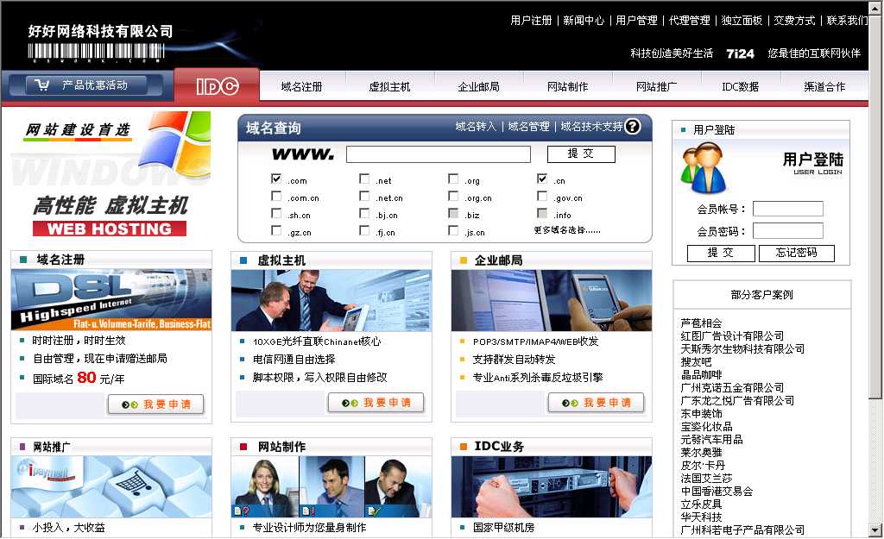Click the server rack IDC image
Image resolution: width=884 pixels, height=539 pixels.
551,486
